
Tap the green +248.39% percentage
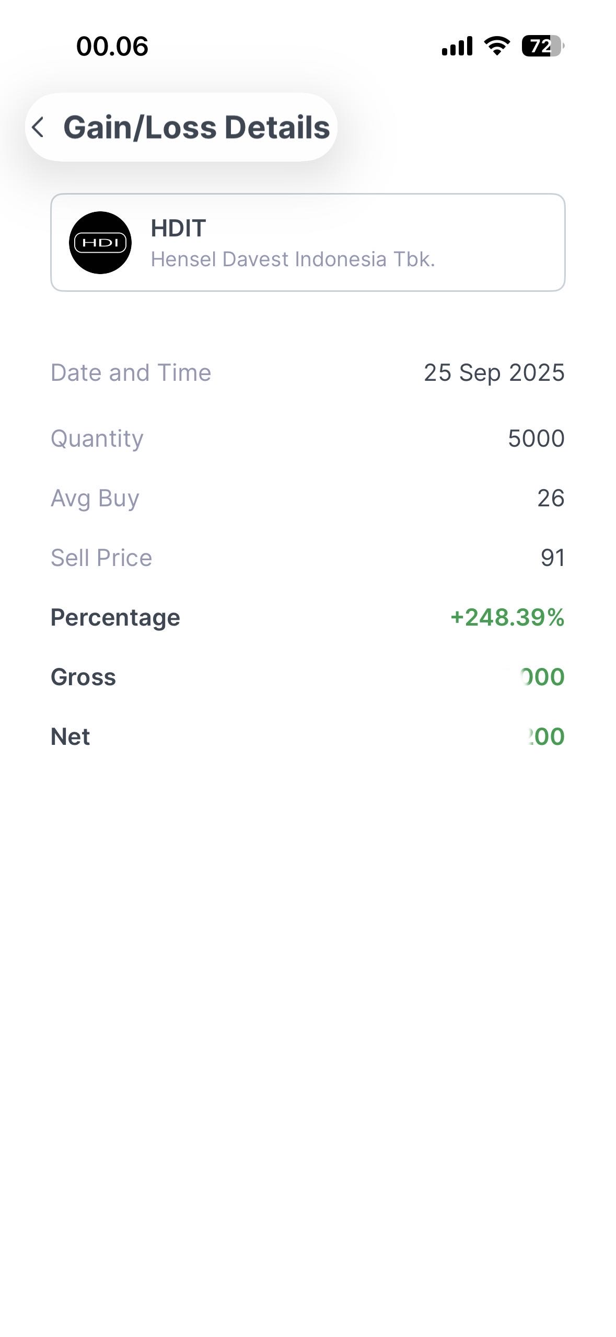tap(507, 617)
